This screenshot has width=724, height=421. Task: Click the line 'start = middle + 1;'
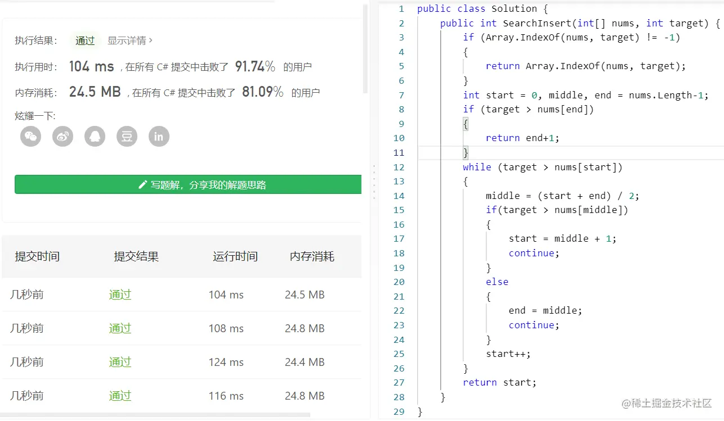[x=562, y=238]
